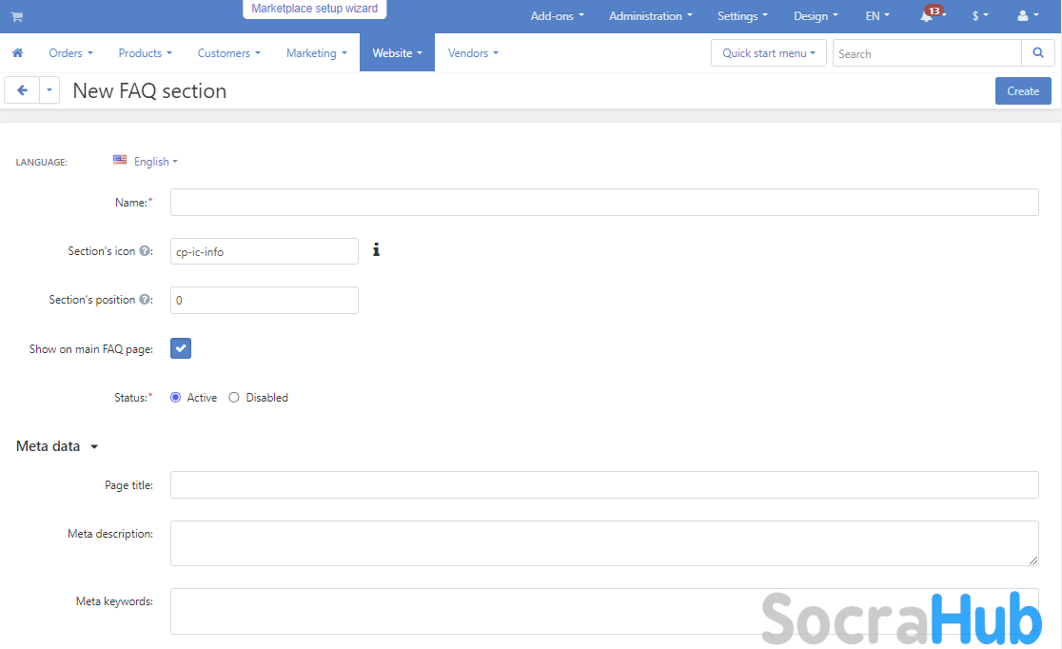This screenshot has height=649, width=1062.
Task: Open the Marketplace setup wizard link
Action: pyautogui.click(x=314, y=10)
